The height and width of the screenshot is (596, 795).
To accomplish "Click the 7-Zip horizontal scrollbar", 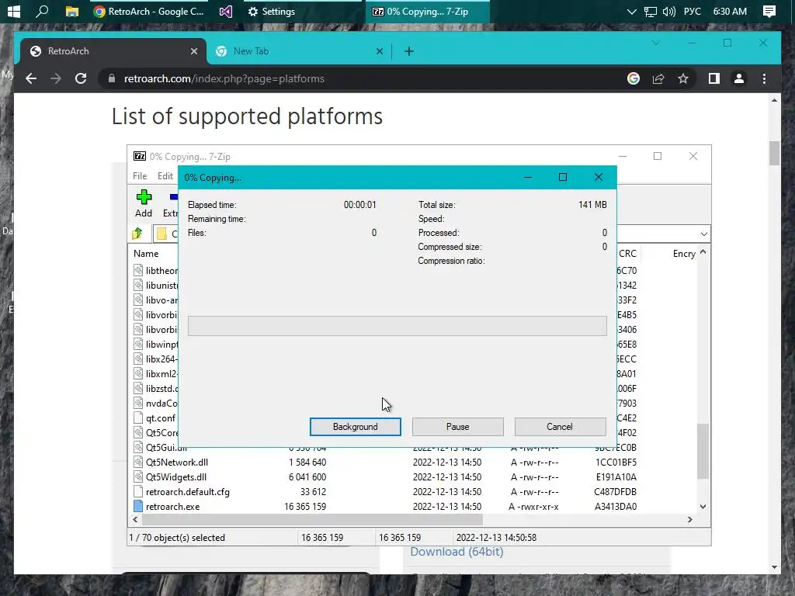I will coord(312,519).
